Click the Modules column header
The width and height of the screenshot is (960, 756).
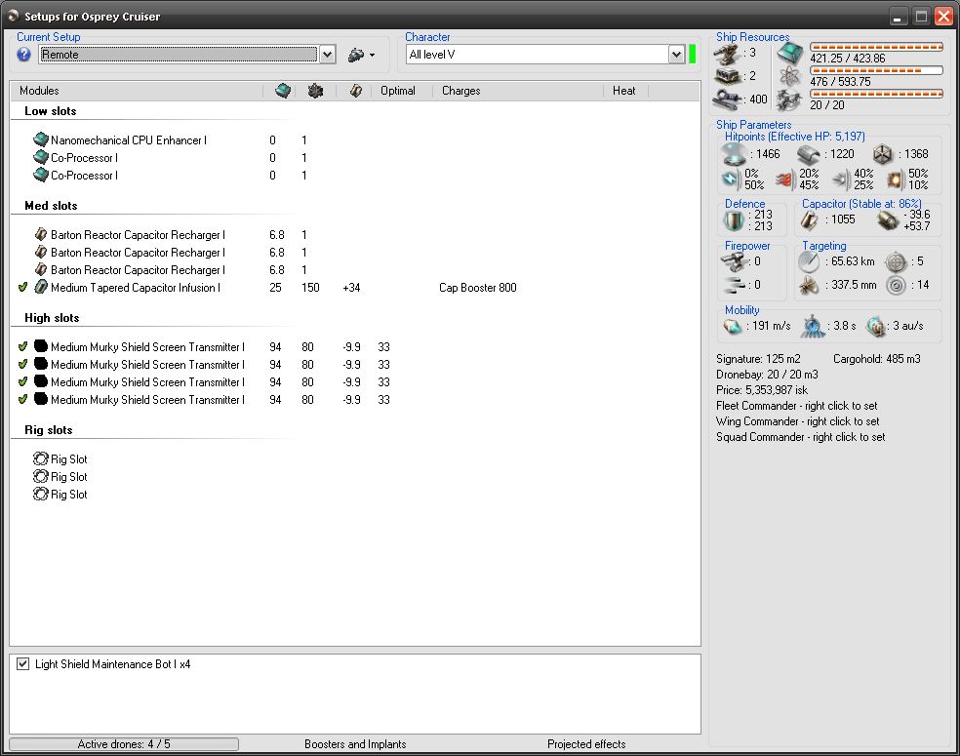(39, 91)
